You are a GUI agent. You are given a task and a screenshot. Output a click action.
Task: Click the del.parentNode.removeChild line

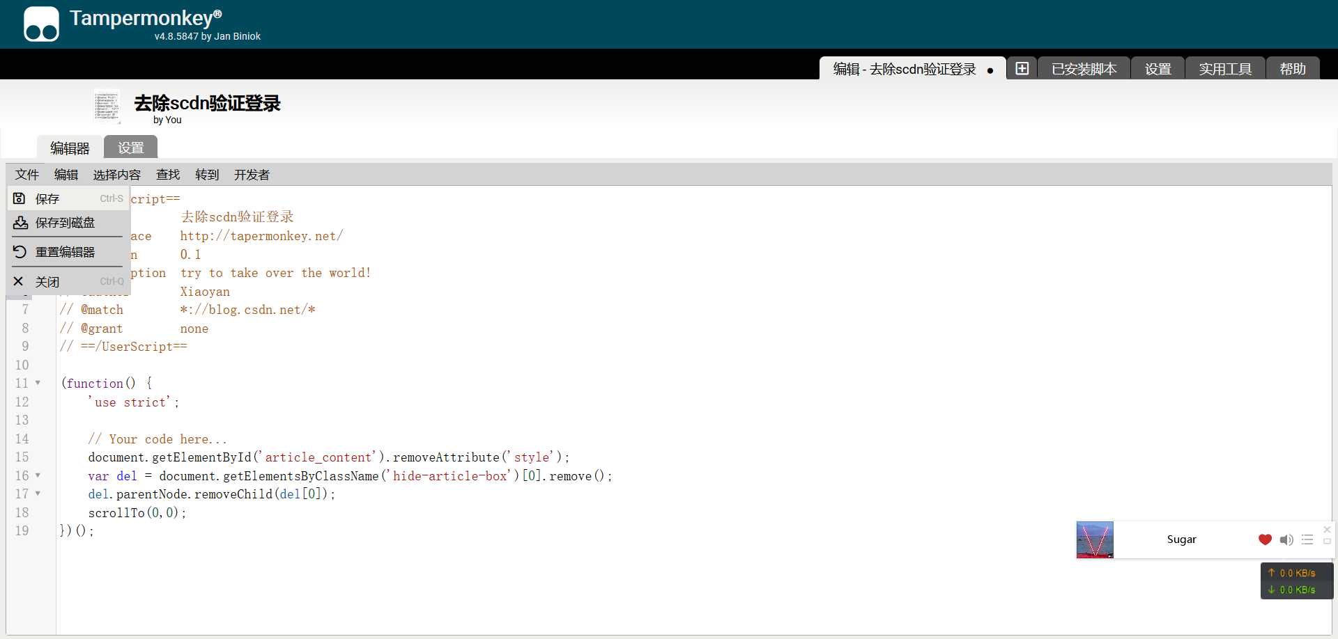[x=212, y=494]
